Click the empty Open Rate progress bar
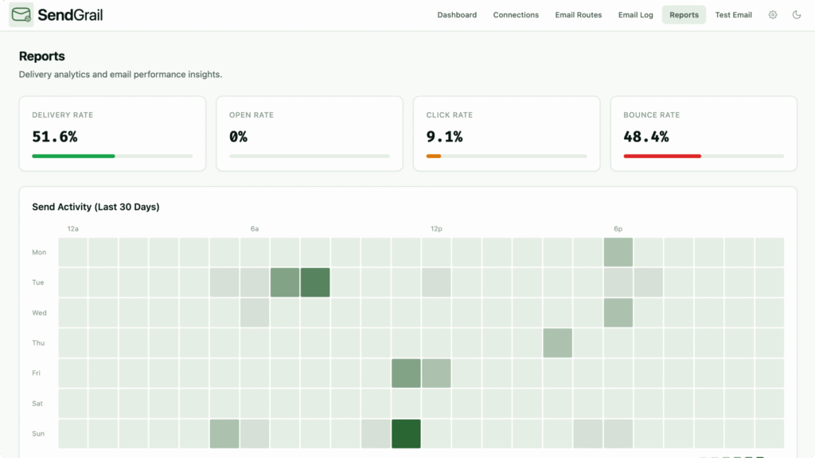Image resolution: width=815 pixels, height=458 pixels. point(310,156)
